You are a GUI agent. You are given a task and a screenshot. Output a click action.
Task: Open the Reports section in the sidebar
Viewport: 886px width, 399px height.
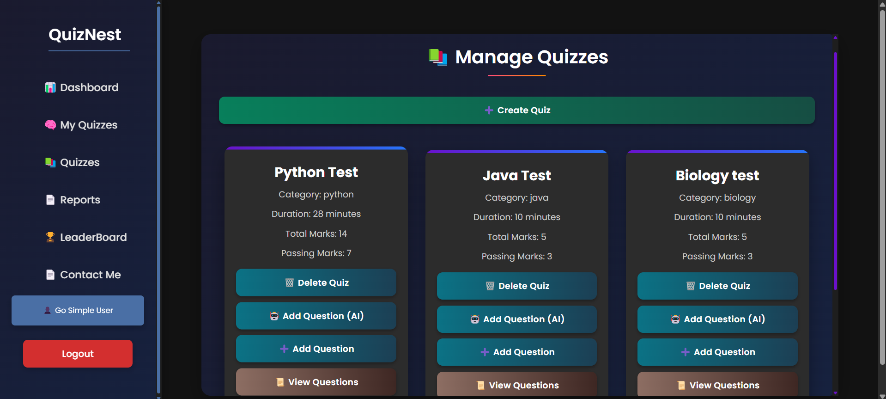[80, 200]
